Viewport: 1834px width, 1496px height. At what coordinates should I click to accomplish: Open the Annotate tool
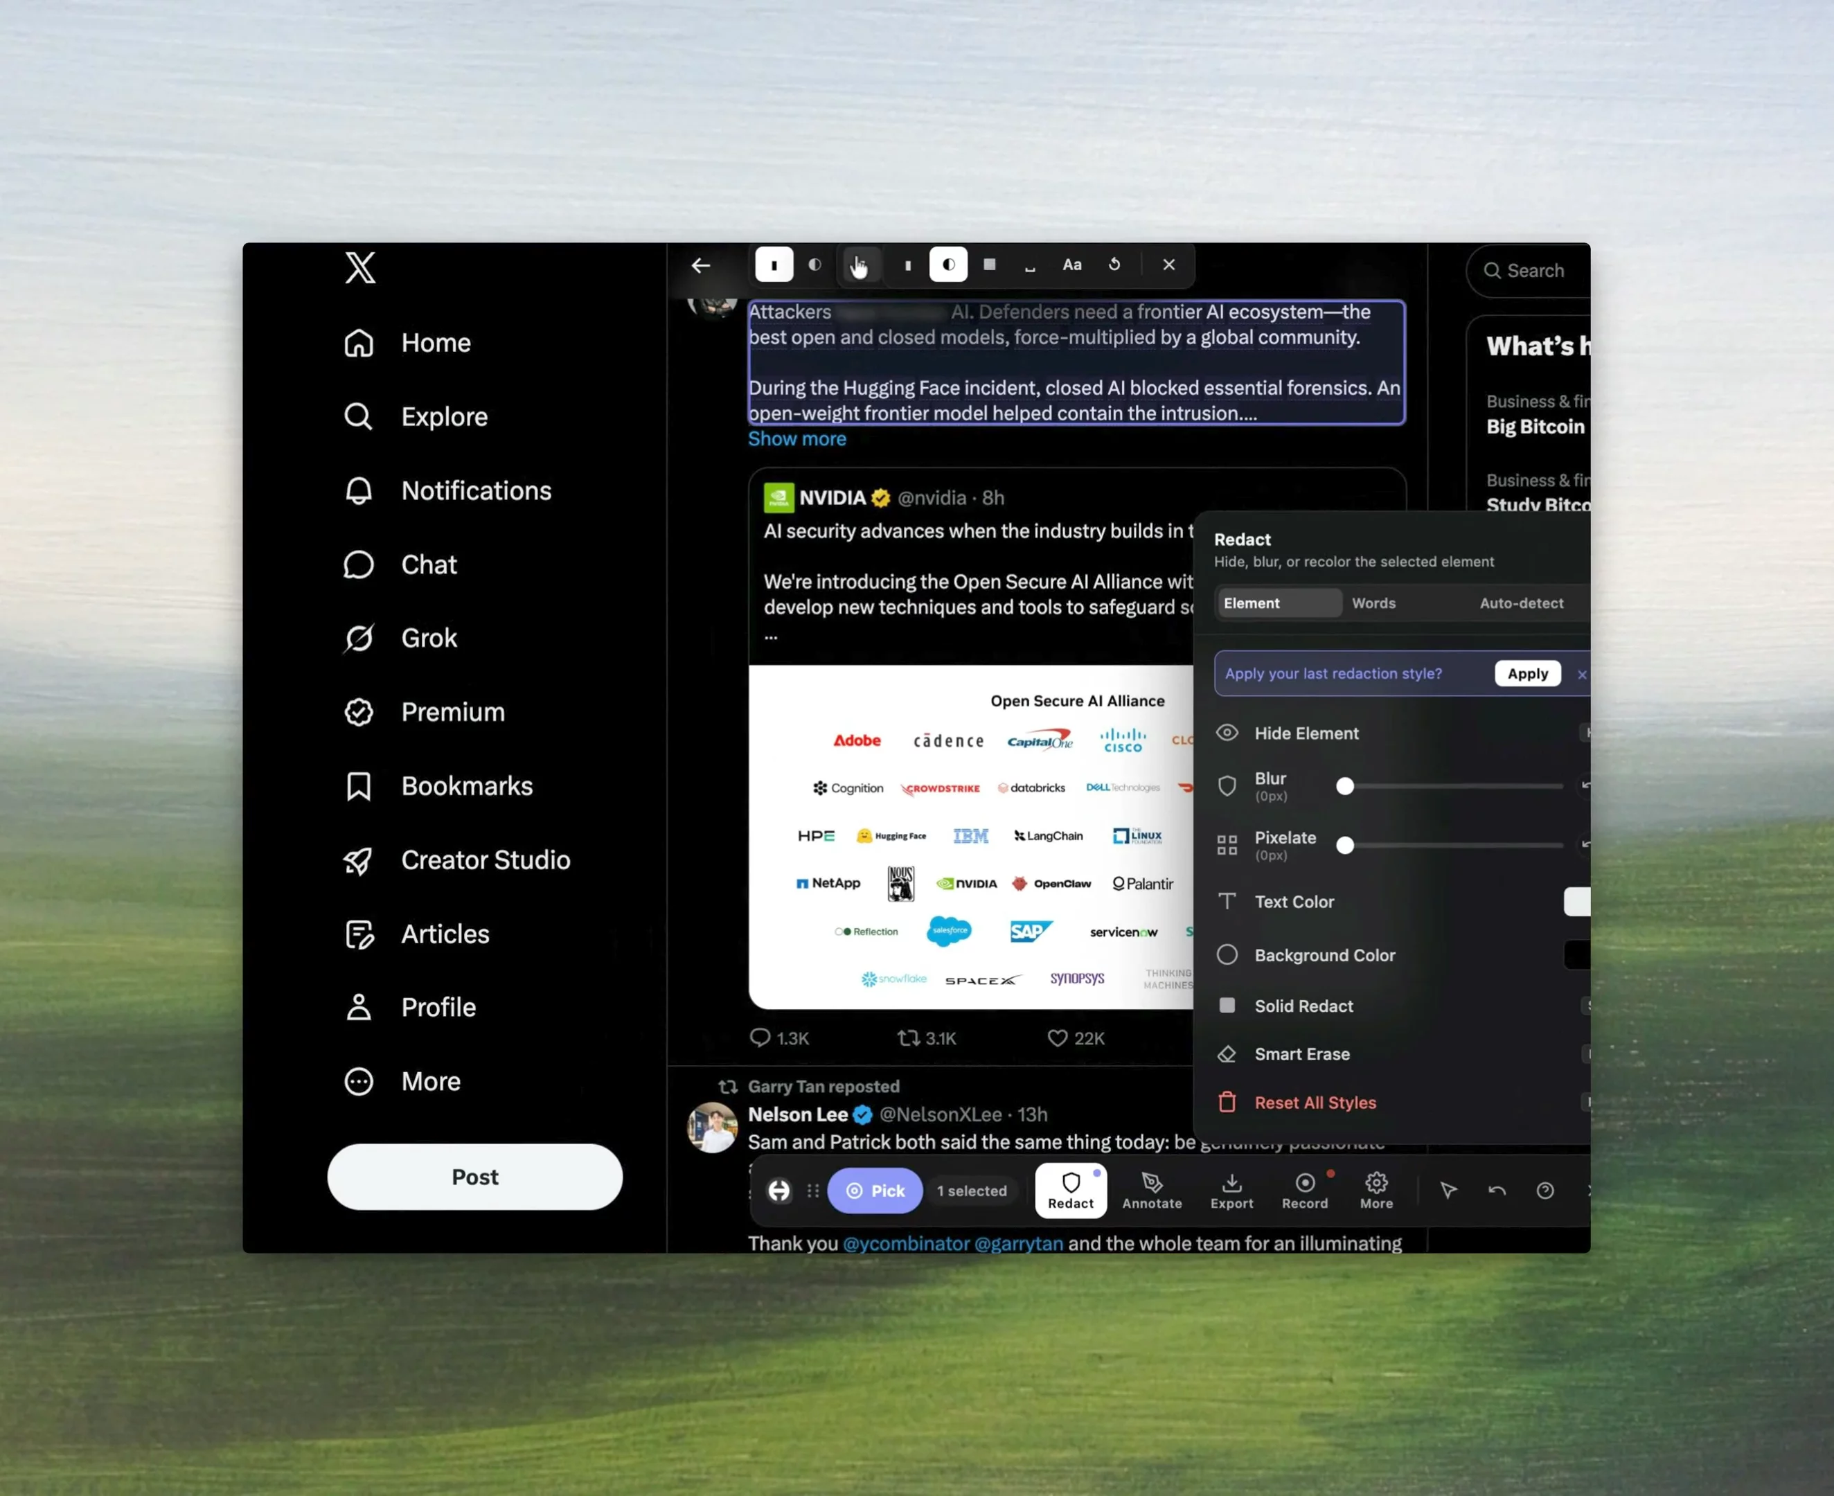[1151, 1191]
